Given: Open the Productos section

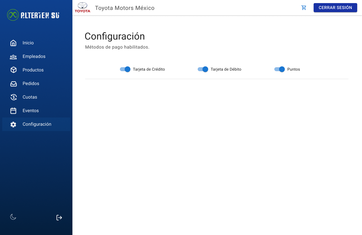Looking at the screenshot, I should point(36,70).
